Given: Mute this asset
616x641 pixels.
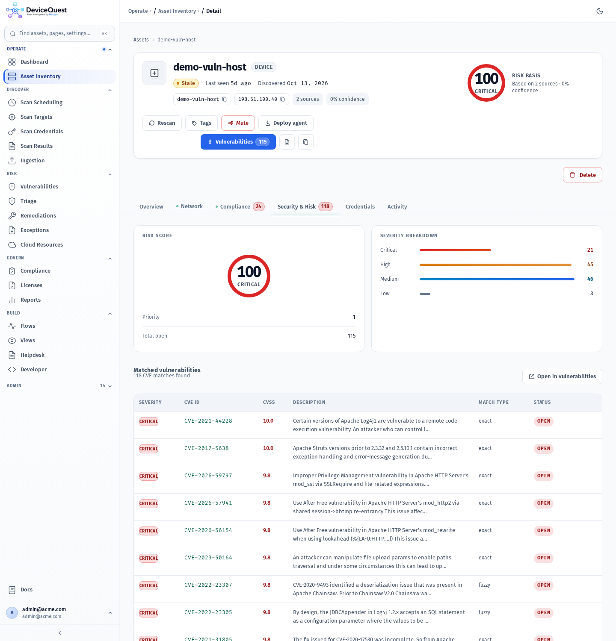Looking at the screenshot, I should pyautogui.click(x=238, y=123).
